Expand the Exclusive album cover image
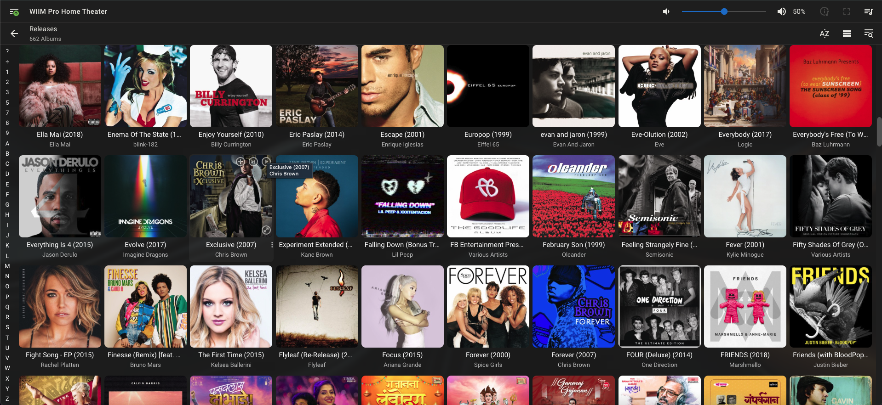 tap(266, 230)
